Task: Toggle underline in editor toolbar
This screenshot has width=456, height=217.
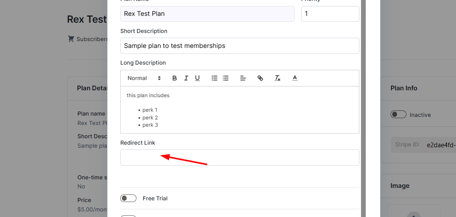Action: point(197,78)
